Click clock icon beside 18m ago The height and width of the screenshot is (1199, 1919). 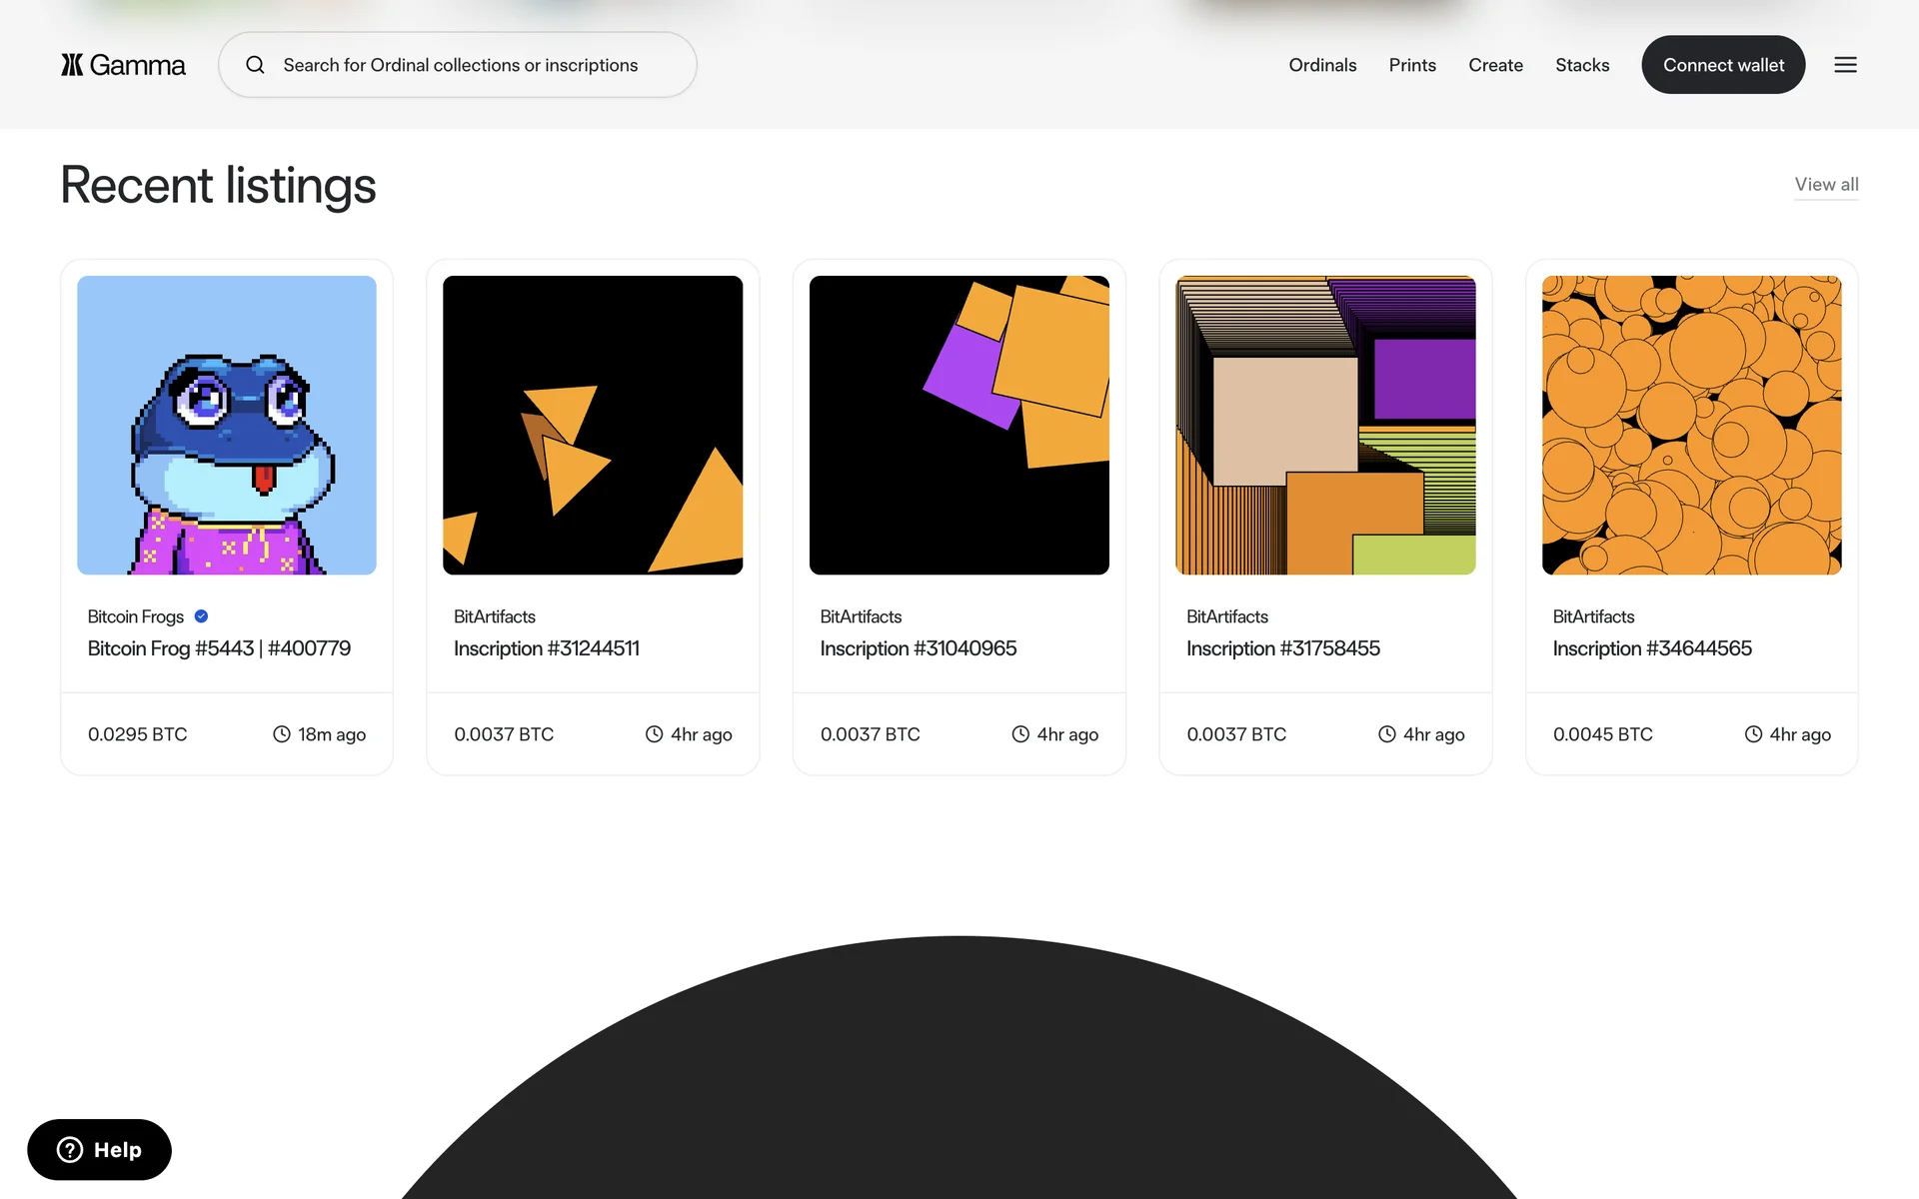coord(282,734)
